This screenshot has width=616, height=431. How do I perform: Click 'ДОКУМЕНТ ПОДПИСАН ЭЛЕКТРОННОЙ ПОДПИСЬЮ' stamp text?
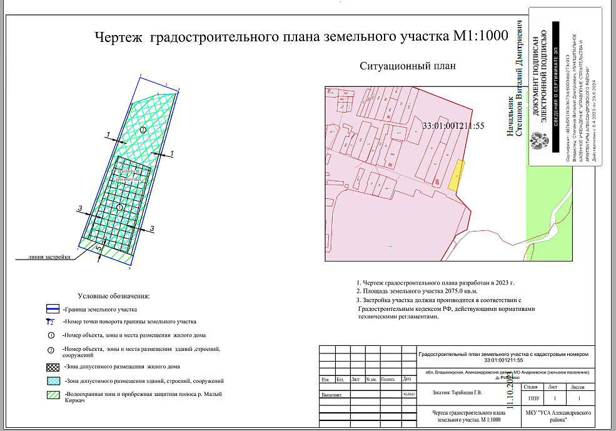[x=540, y=76]
